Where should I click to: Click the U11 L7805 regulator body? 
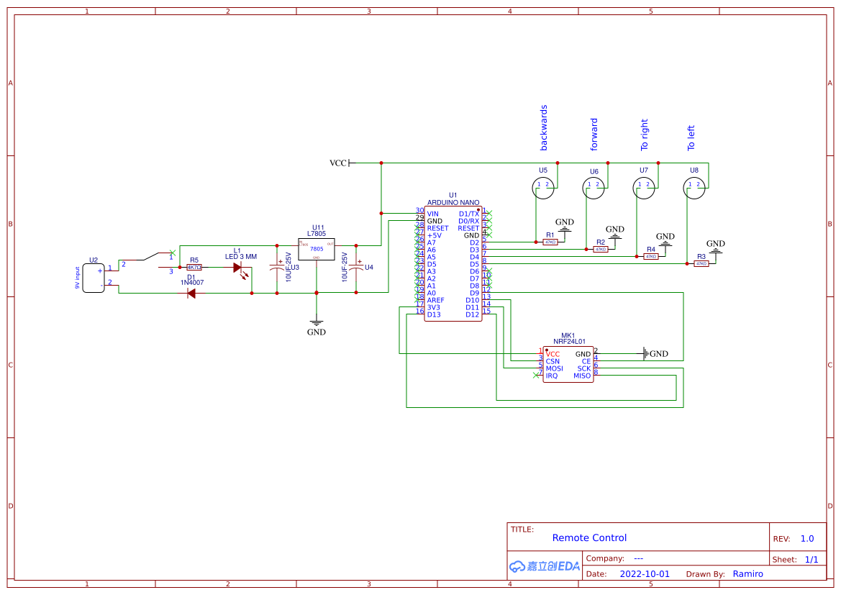point(317,249)
